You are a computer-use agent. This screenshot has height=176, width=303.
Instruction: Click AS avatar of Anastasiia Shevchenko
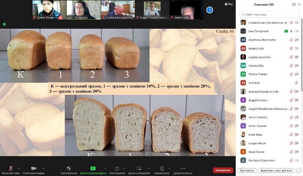point(243,40)
